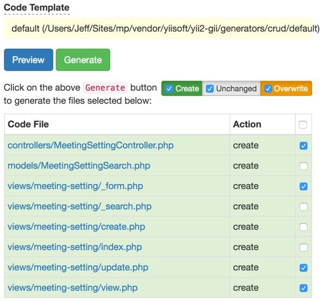Uncheck the _form.php row checkbox
The image size is (324, 302).
tap(303, 186)
